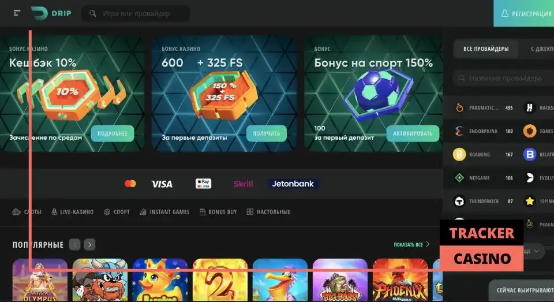Select the Pragmatic provider icon

[459, 107]
